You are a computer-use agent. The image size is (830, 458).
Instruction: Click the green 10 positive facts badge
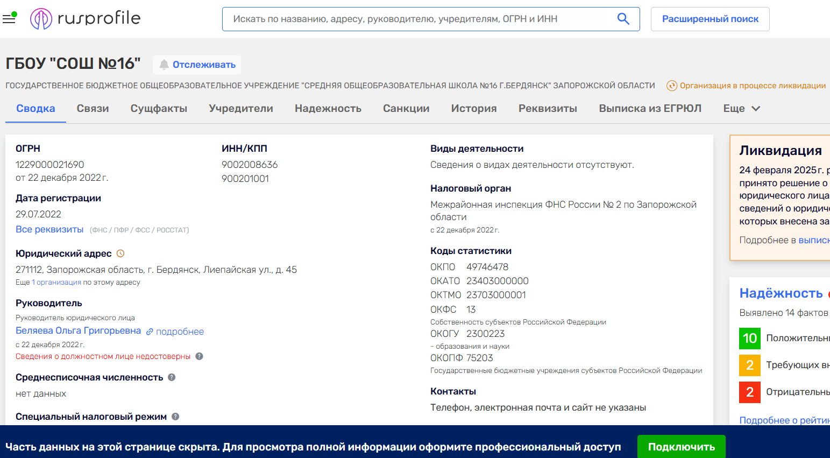(x=749, y=339)
